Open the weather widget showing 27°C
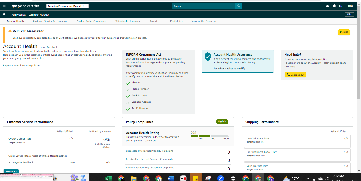Screen dimensions: 361x181 [x=291, y=178]
